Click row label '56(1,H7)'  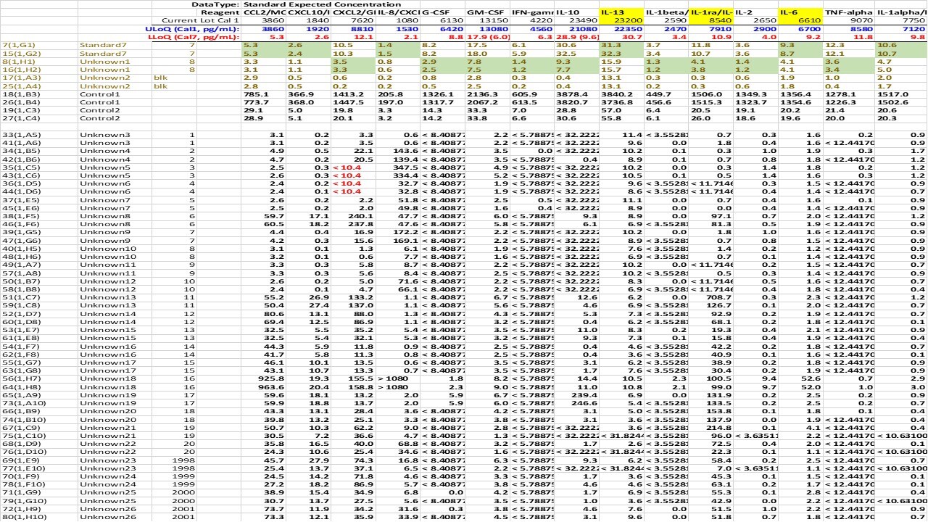(20, 378)
